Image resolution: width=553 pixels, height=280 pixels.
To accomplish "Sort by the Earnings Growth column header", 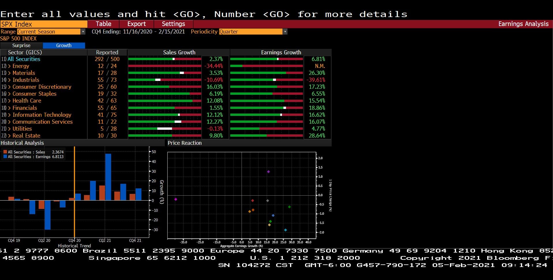I will 281,52.
